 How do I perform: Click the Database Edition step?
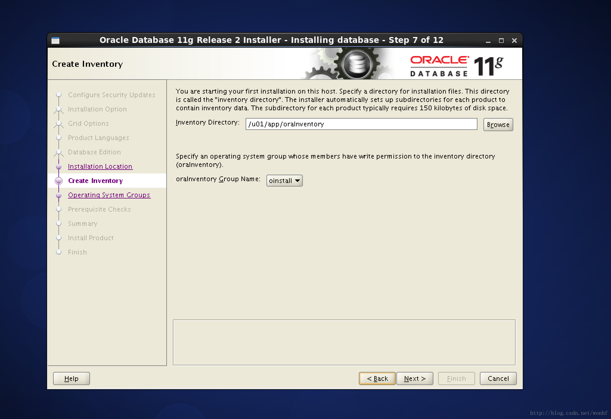[x=94, y=152]
